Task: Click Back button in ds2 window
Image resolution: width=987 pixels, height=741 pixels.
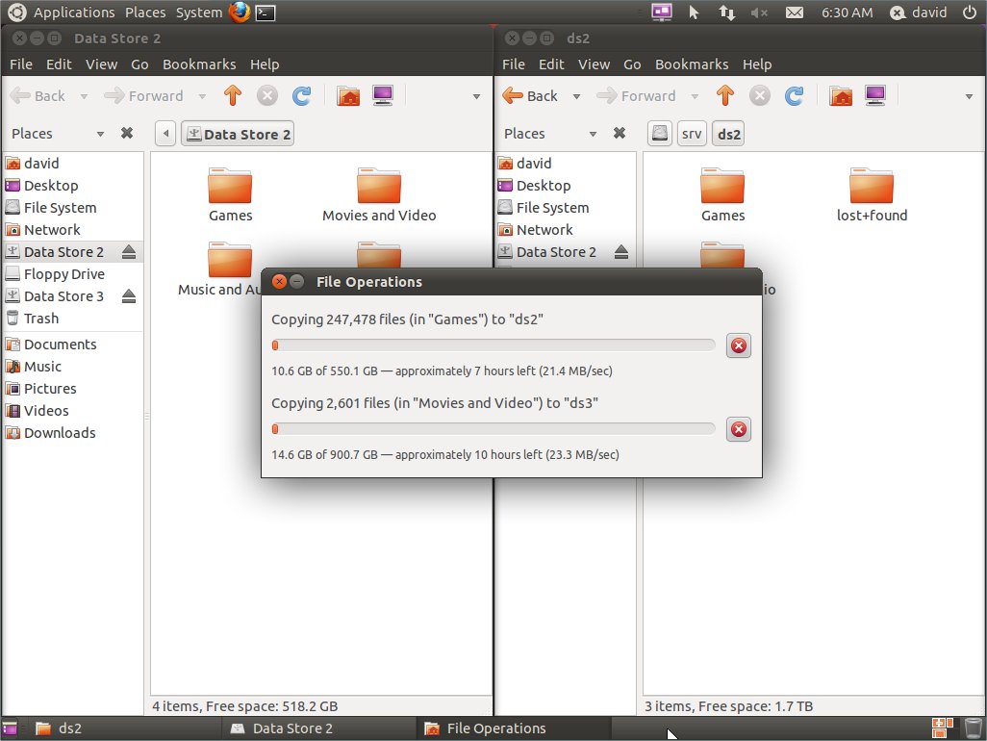Action: pyautogui.click(x=530, y=95)
